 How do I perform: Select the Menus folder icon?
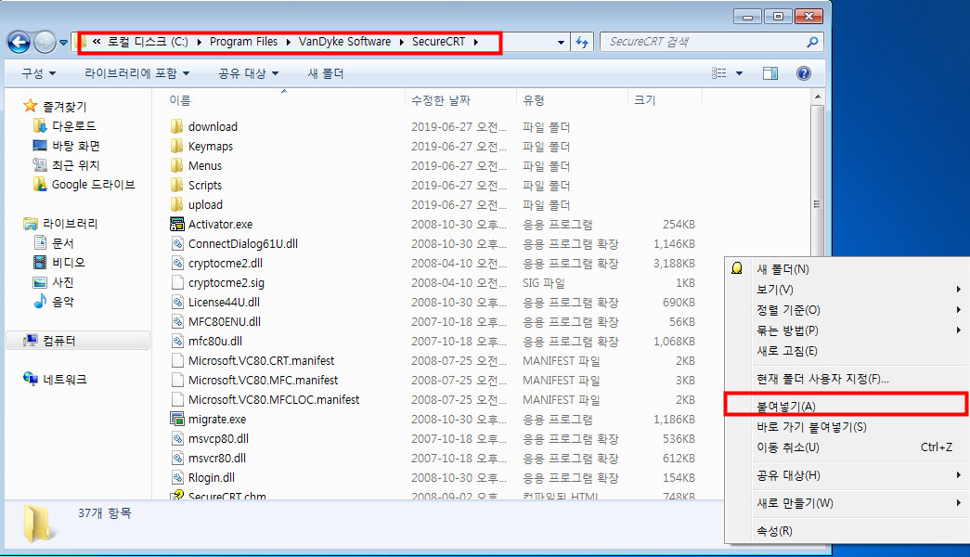[177, 166]
